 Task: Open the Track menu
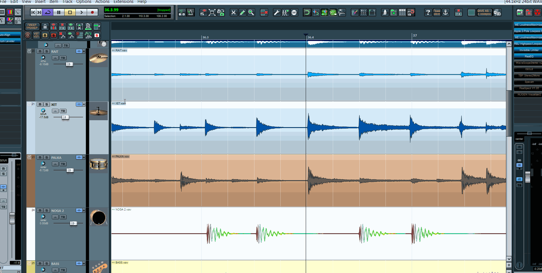click(x=67, y=2)
